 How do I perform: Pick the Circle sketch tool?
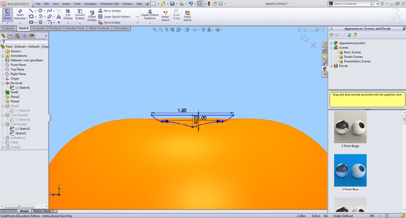coord(40,11)
